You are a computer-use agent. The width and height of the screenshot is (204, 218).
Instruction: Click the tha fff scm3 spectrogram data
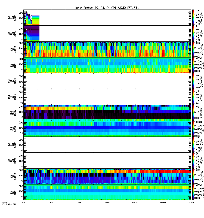[x=32, y=34]
